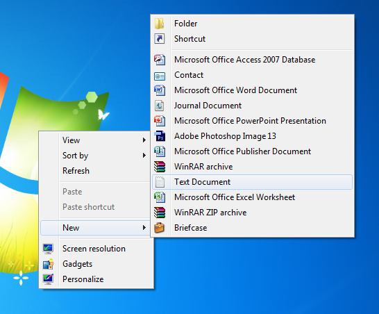Click the Screen resolution monitor icon

(x=48, y=249)
